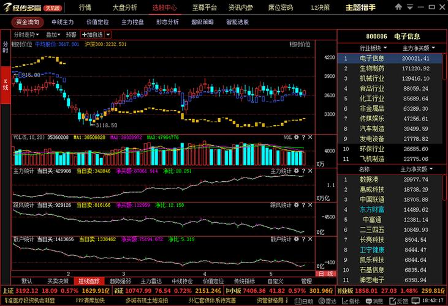This screenshot has height=306, width=448.
Task: Open the 行业板块 dropdown
Action: tap(373, 48)
